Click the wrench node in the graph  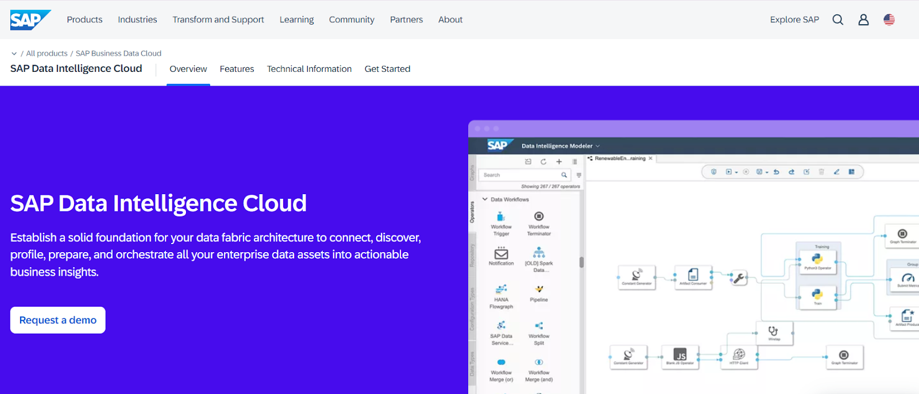pos(739,279)
